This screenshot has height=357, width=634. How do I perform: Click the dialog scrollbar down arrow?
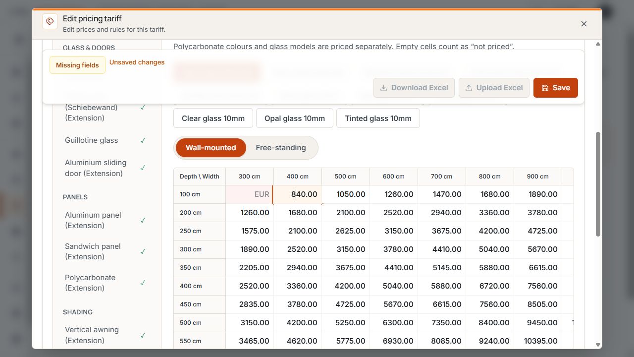coord(598,345)
